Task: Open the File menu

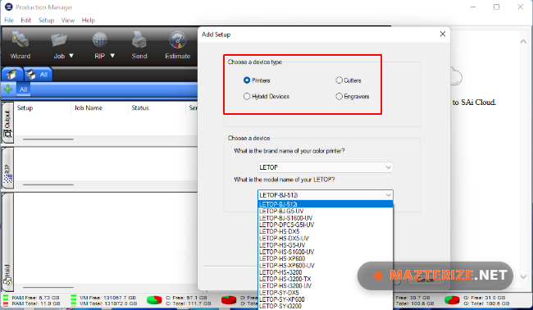Action: point(9,20)
